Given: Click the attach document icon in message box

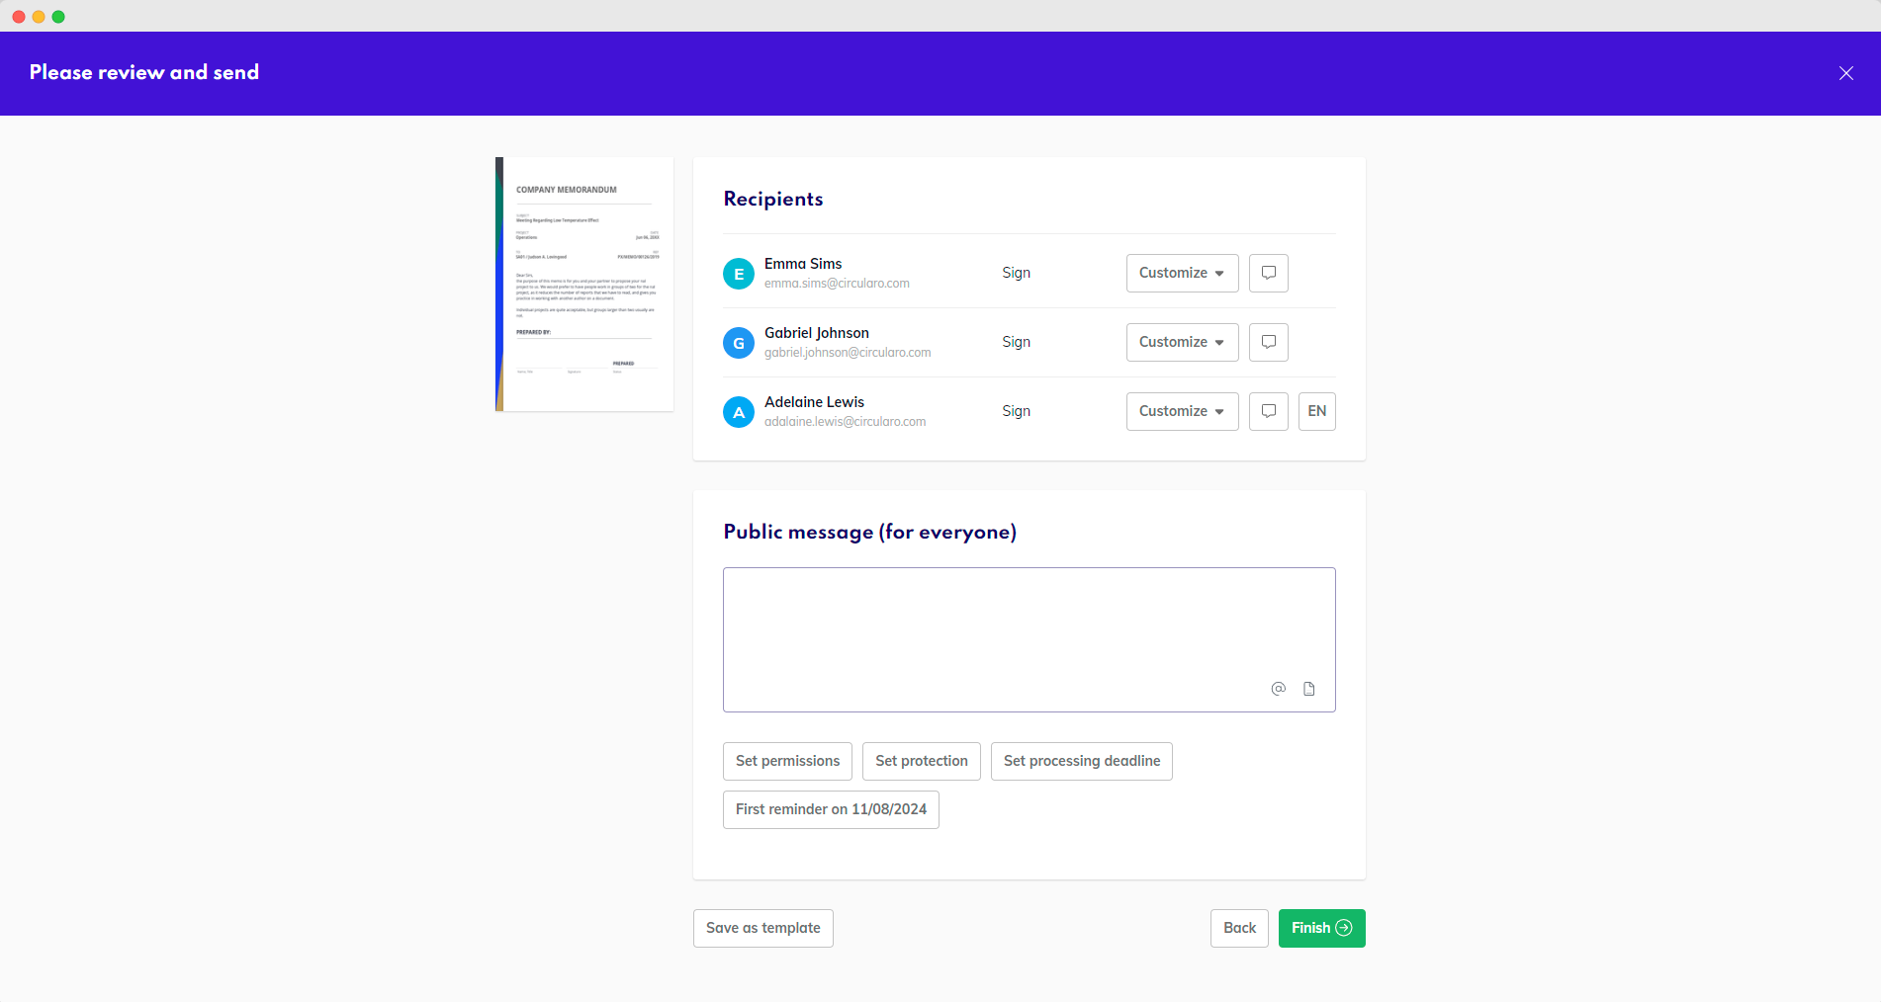Looking at the screenshot, I should 1308,689.
